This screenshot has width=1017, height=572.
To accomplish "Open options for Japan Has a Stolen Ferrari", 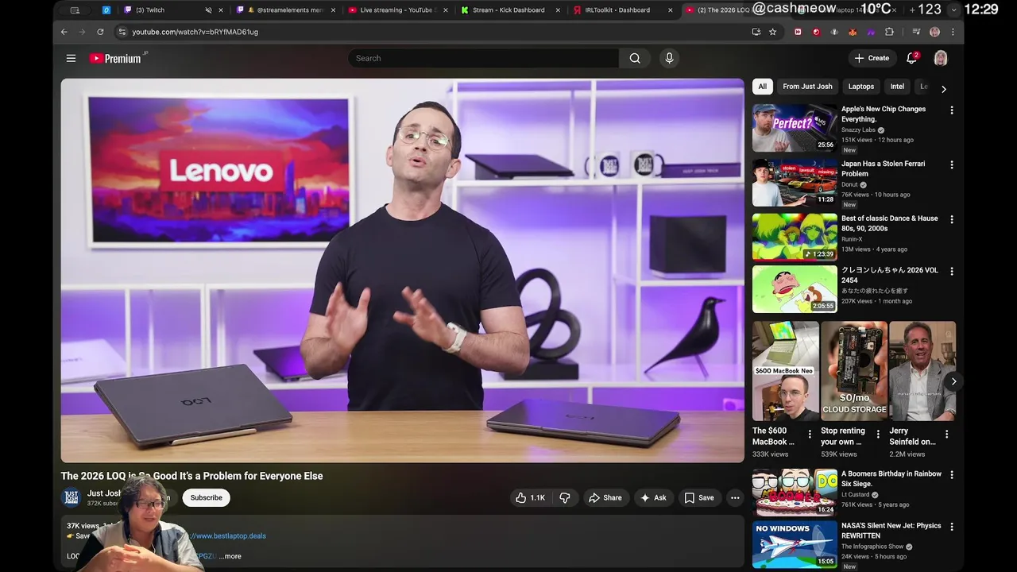I will [x=952, y=164].
